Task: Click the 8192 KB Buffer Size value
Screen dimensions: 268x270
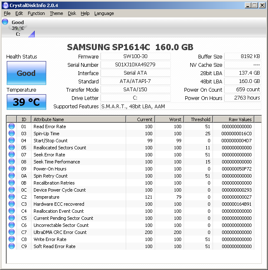Action: pyautogui.click(x=243, y=56)
